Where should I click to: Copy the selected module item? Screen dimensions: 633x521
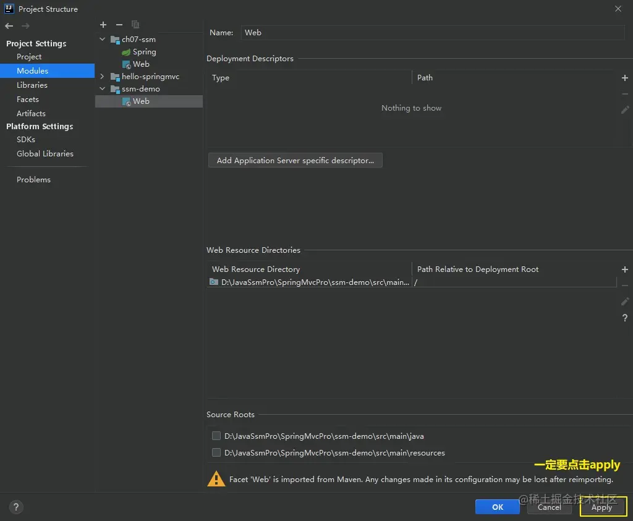135,25
